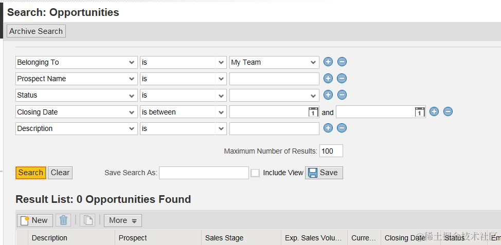Open the first Closing Date calendar picker

click(x=313, y=112)
